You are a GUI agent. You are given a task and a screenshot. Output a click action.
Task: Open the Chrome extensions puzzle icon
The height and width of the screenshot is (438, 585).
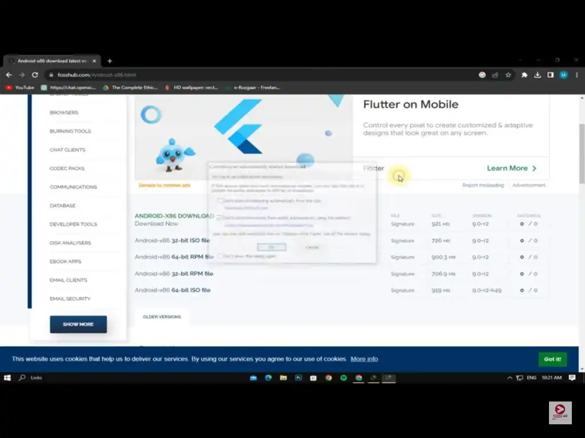(524, 75)
